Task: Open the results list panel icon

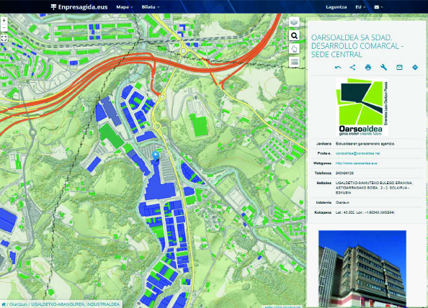Action: click(x=294, y=62)
